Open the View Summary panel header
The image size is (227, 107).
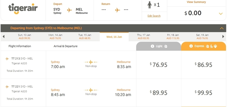point(196,2)
